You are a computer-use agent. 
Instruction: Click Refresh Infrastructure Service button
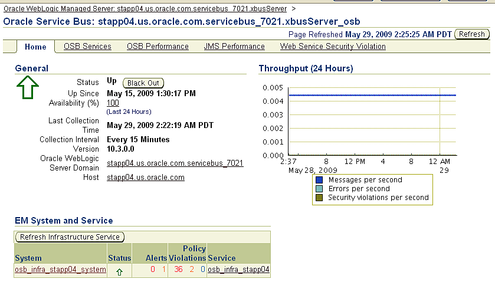(70, 237)
